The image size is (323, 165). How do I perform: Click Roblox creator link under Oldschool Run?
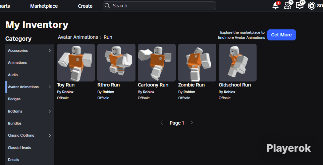point(229,92)
